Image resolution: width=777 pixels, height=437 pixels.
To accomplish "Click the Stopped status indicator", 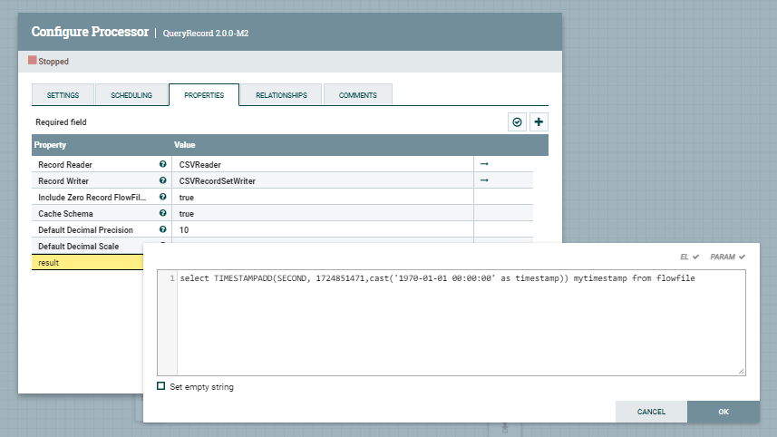I will [49, 61].
